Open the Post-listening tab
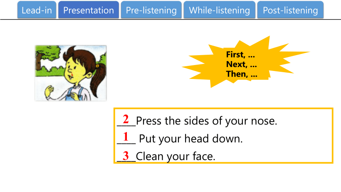341x192 pixels. tap(290, 10)
